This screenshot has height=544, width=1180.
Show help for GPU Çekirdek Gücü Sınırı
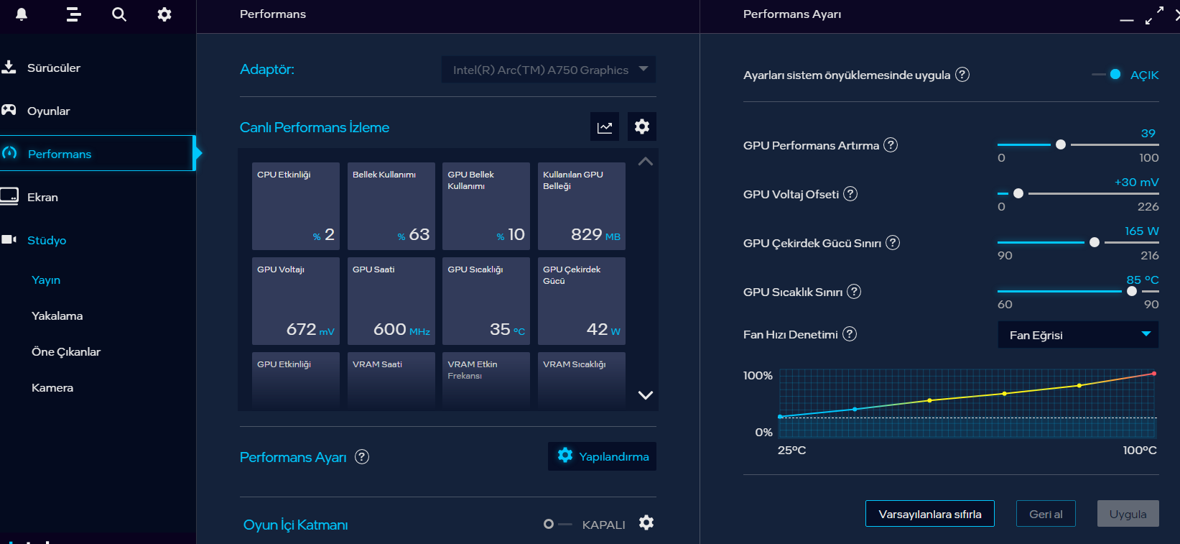[x=893, y=243]
